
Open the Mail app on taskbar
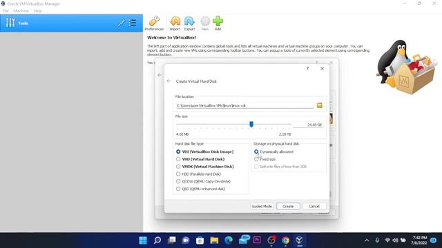[243, 240]
